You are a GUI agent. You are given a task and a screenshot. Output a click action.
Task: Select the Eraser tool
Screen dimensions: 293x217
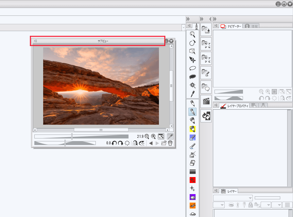tap(193, 163)
